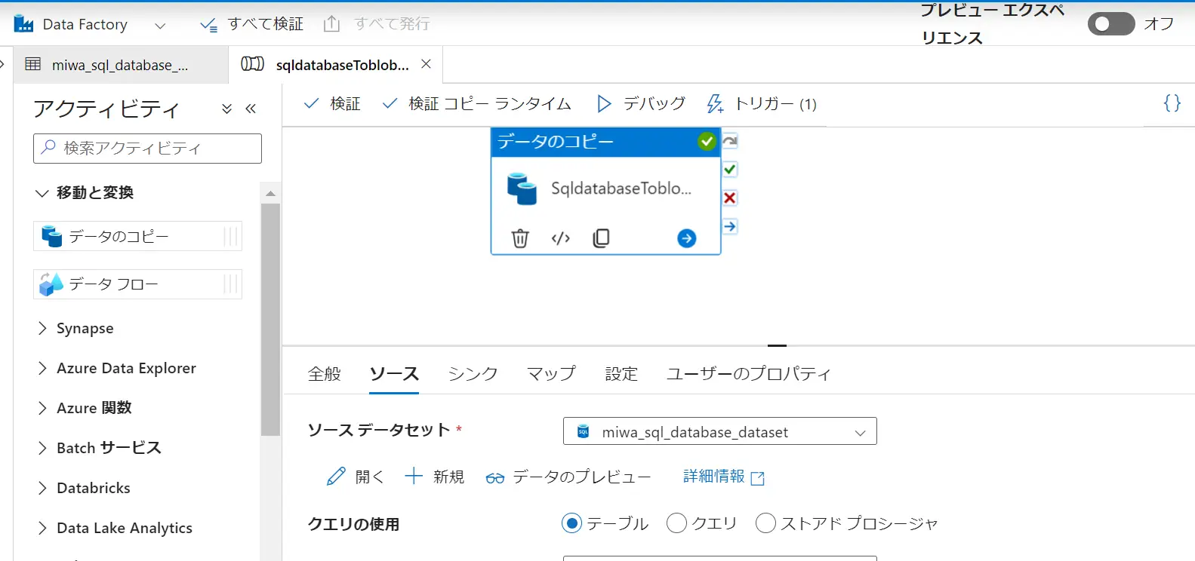The height and width of the screenshot is (561, 1195).
Task: Click 新規 to create new dataset
Action: (x=435, y=477)
